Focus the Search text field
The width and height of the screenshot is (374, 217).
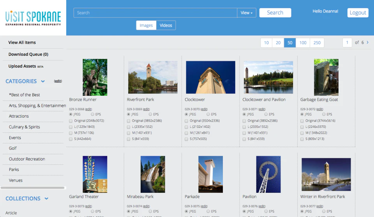coord(155,12)
